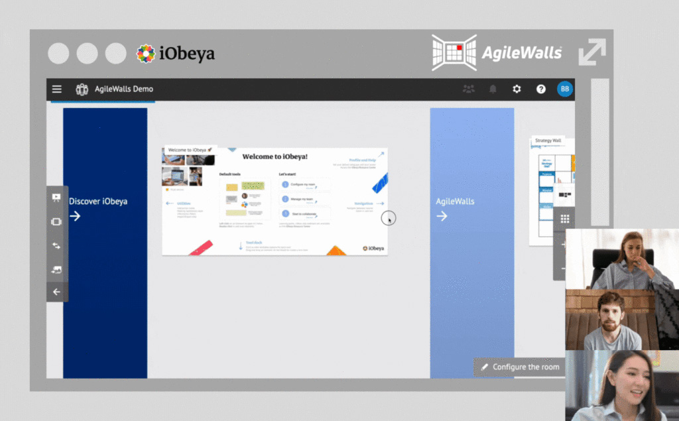Open the hamburger menu
Viewport: 679px width, 421px height.
click(x=57, y=89)
